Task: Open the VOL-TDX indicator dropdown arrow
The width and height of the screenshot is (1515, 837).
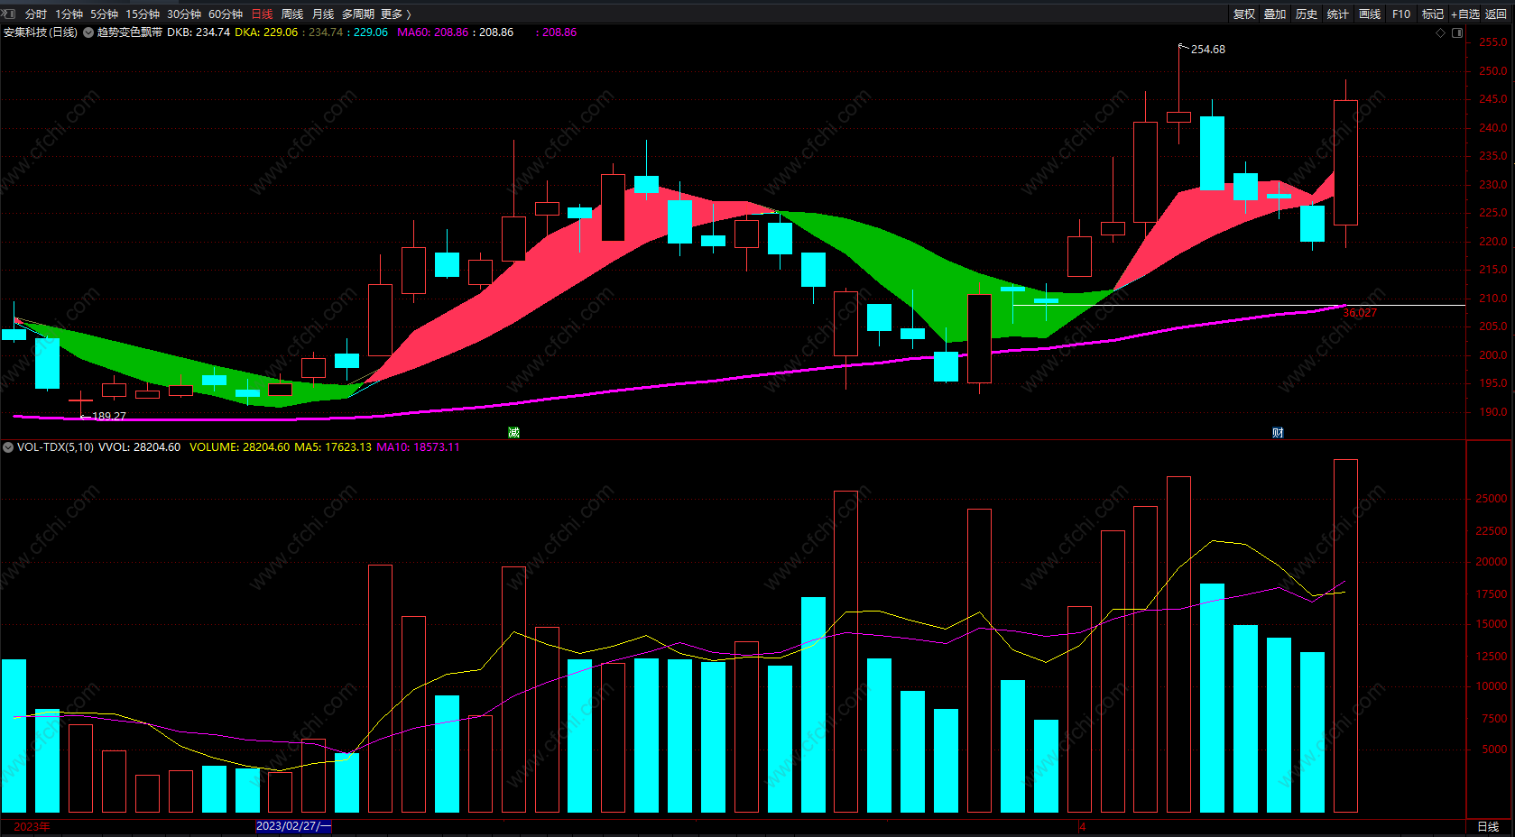Action: tap(8, 447)
